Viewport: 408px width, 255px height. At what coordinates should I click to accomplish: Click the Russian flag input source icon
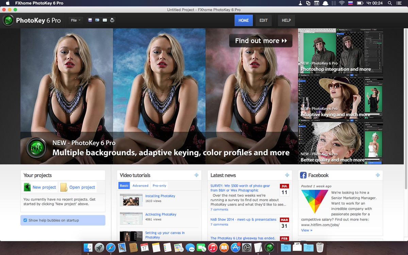(351, 3)
